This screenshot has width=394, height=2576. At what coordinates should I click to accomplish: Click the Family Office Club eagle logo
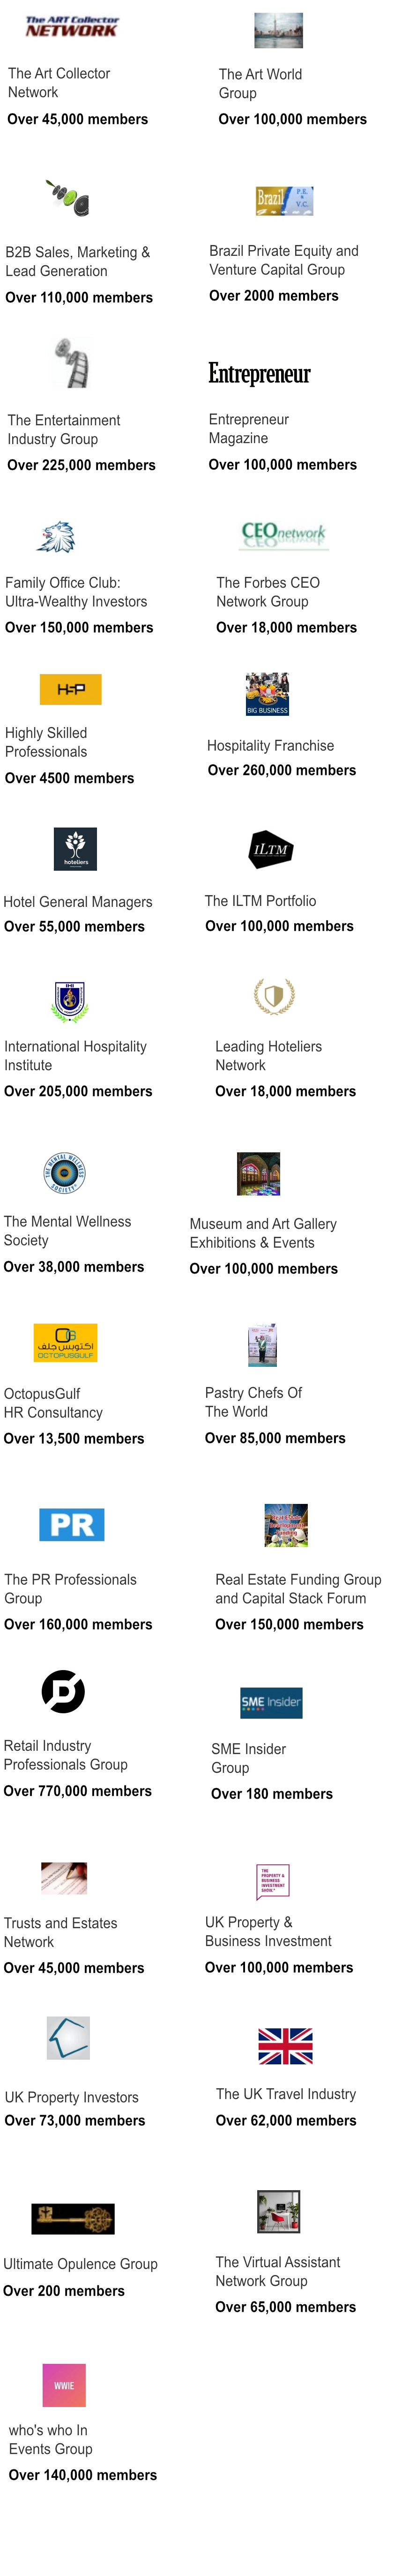click(56, 537)
